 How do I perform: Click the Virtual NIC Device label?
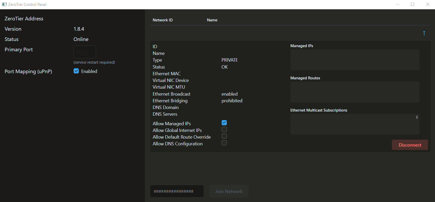(171, 80)
